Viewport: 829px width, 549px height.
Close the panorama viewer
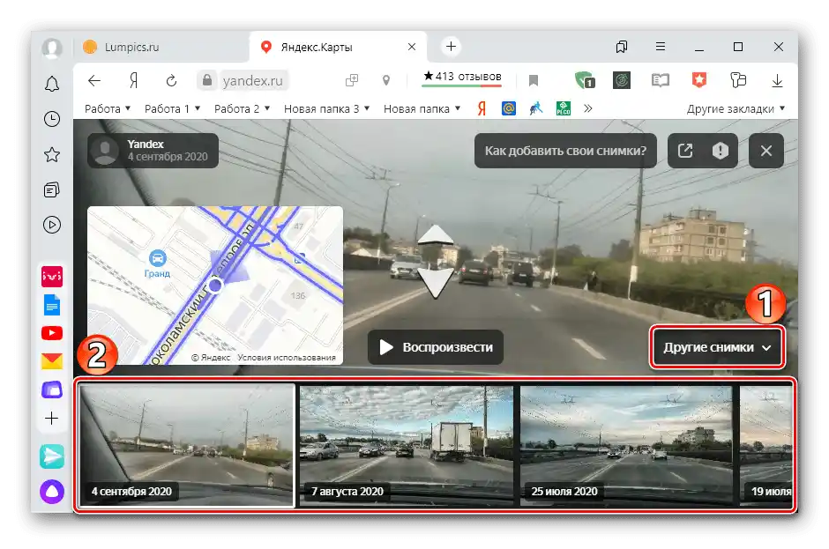pos(766,151)
